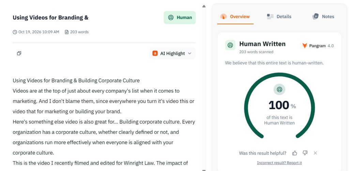The width and height of the screenshot is (349, 171).
Task: Click the '100 %' score value
Action: tap(282, 105)
